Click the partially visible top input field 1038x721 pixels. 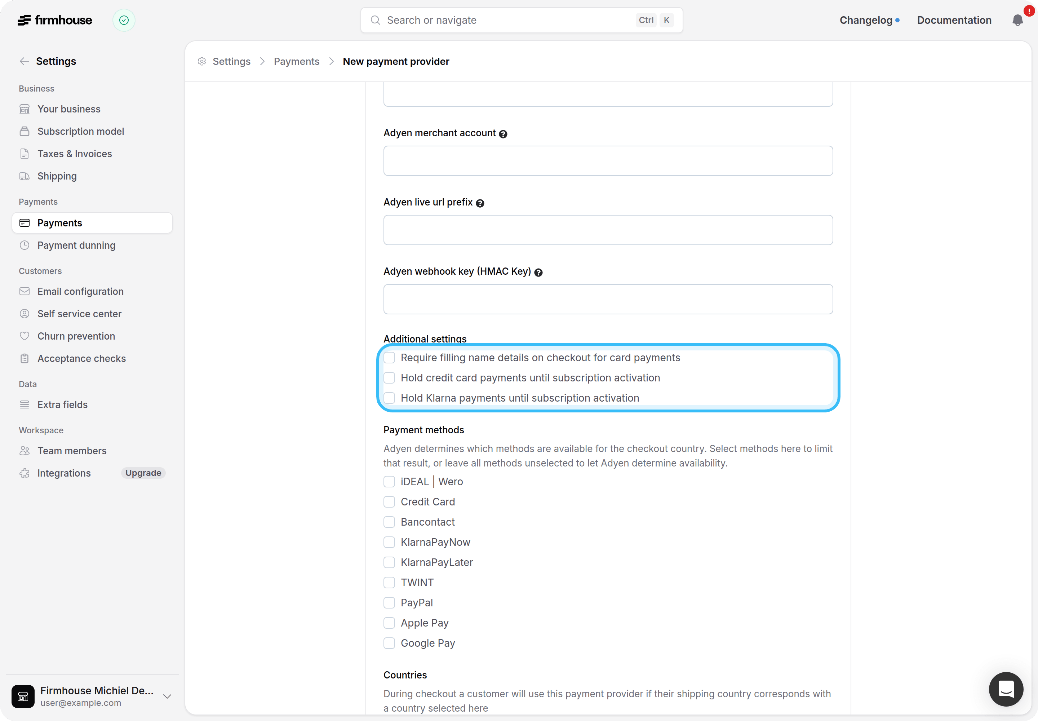tap(608, 95)
